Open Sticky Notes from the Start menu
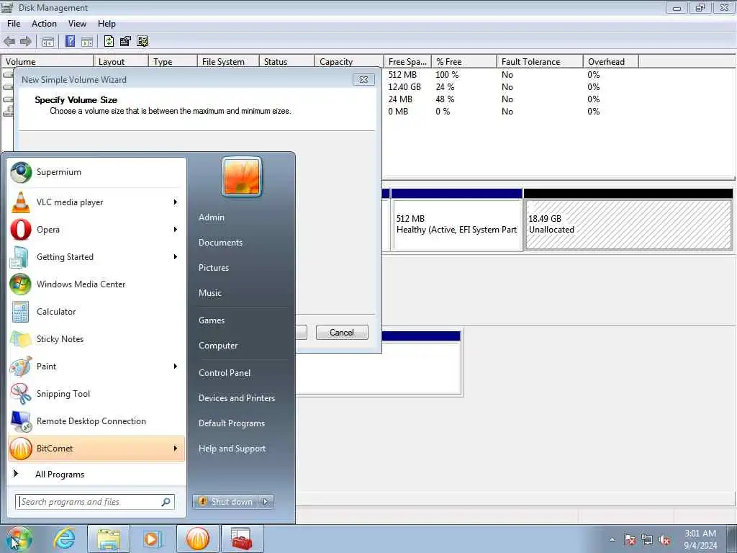This screenshot has height=553, width=737. tap(96, 339)
